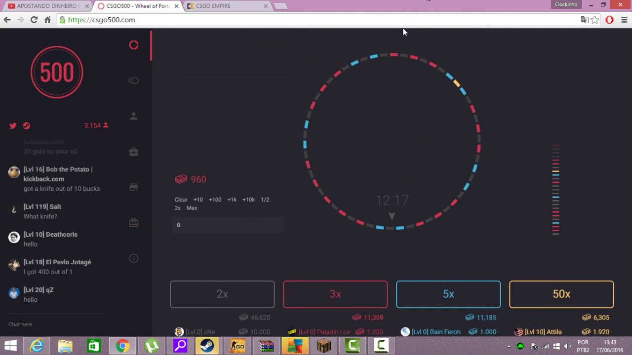The height and width of the screenshot is (355, 632).
Task: Open the gift rewards sidebar icon
Action: tap(134, 223)
